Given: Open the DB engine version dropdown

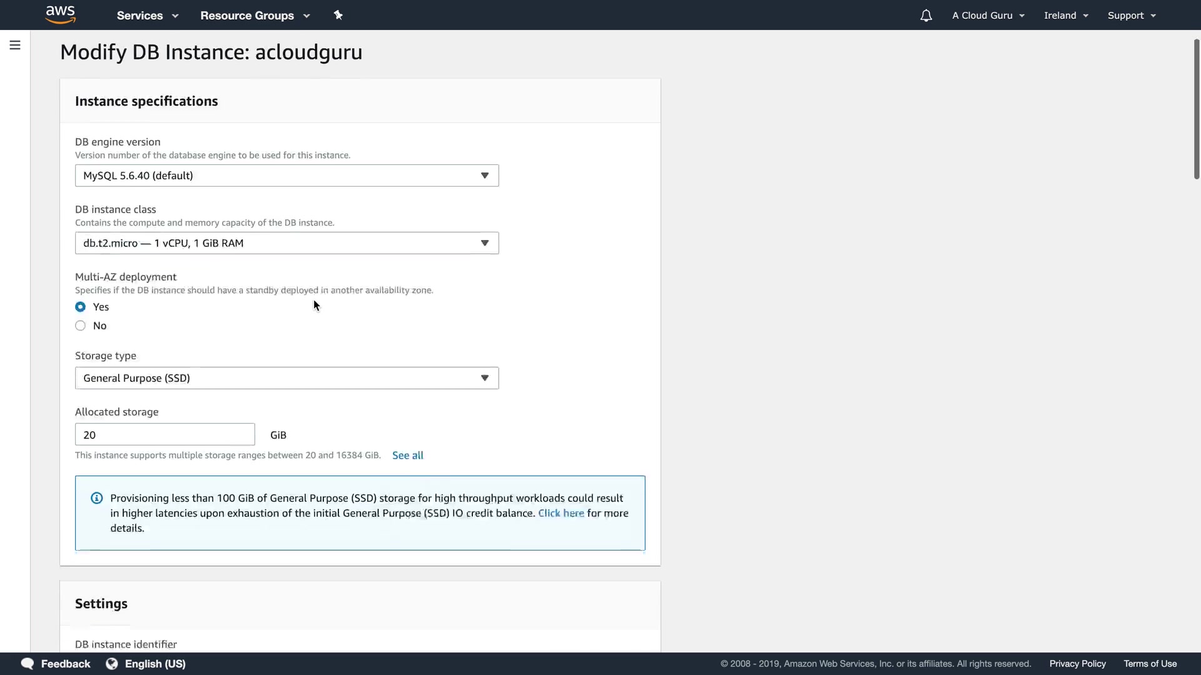Looking at the screenshot, I should [286, 176].
